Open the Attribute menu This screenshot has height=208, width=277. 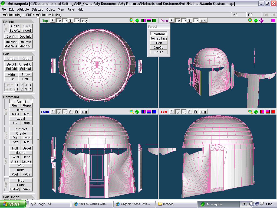(x=23, y=9)
